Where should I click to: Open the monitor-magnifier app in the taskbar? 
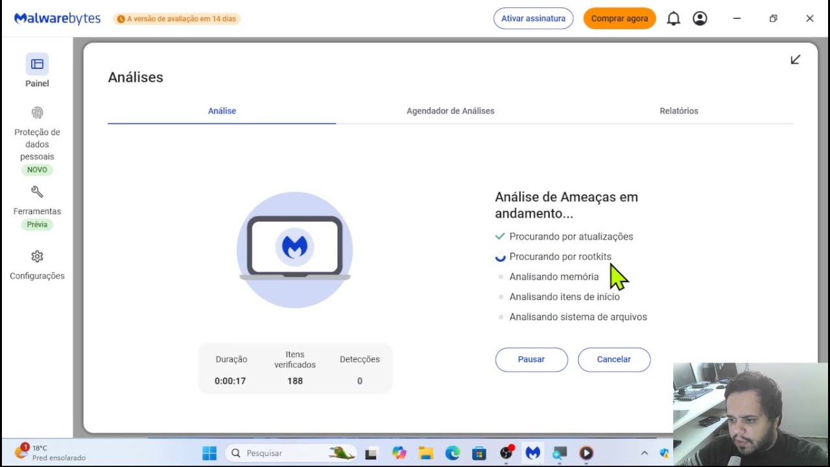(560, 453)
